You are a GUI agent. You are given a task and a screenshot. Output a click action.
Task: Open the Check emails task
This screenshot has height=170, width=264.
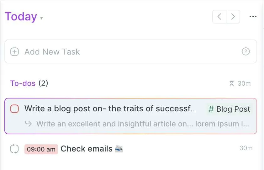[x=86, y=149]
